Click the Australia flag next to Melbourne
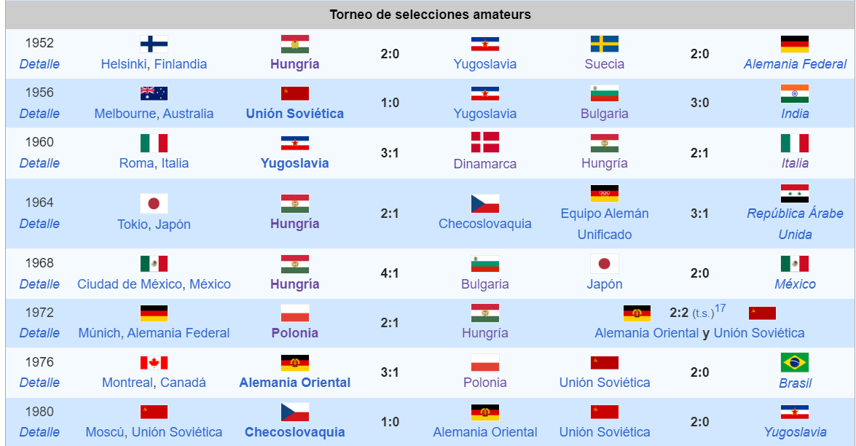 point(154,93)
